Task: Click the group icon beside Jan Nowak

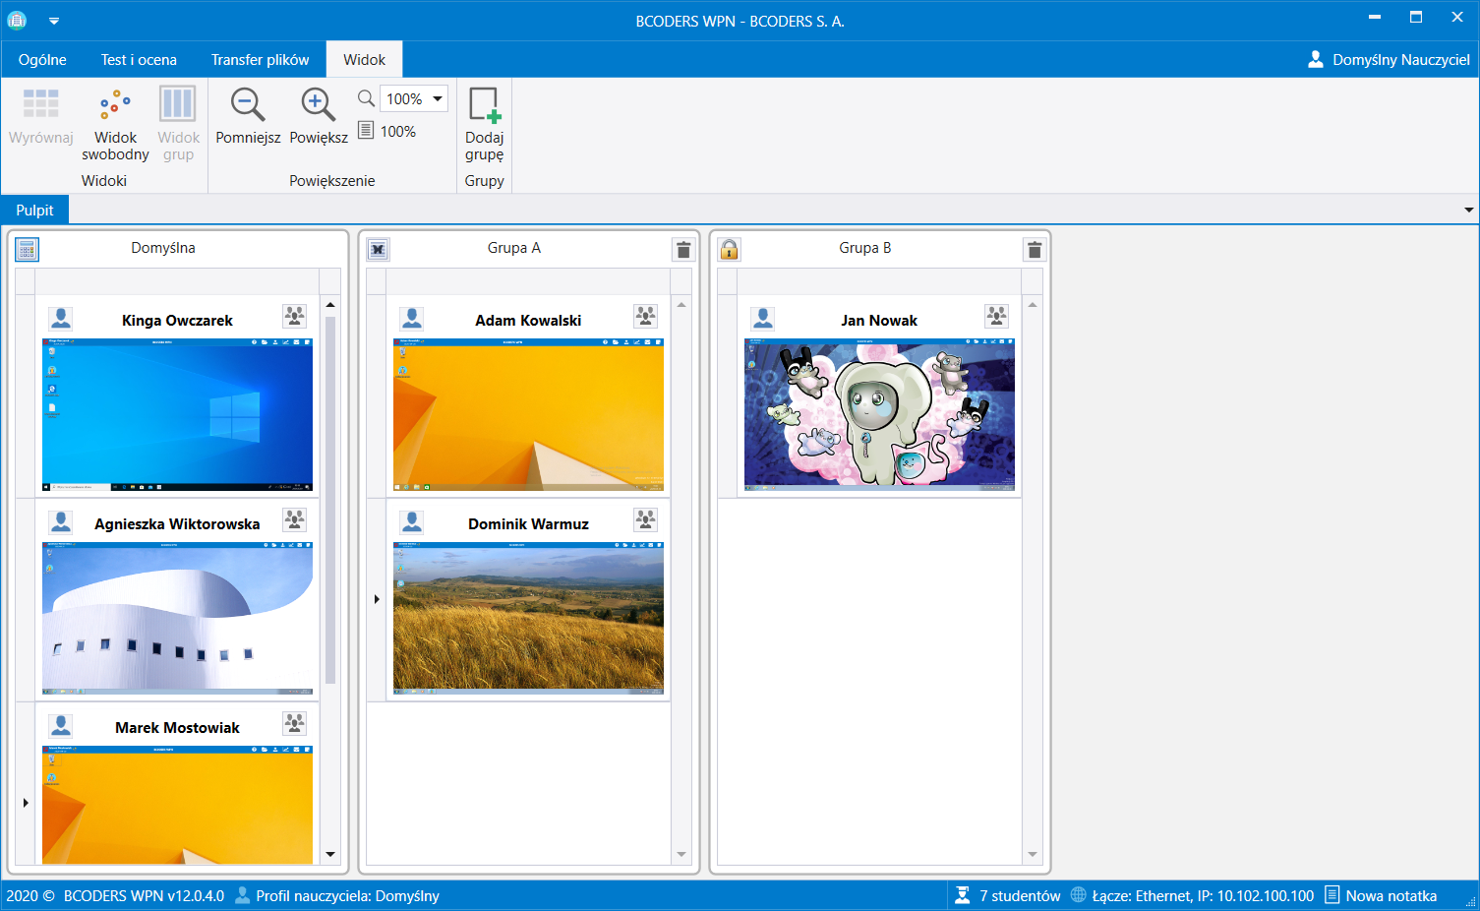Action: pyautogui.click(x=996, y=316)
